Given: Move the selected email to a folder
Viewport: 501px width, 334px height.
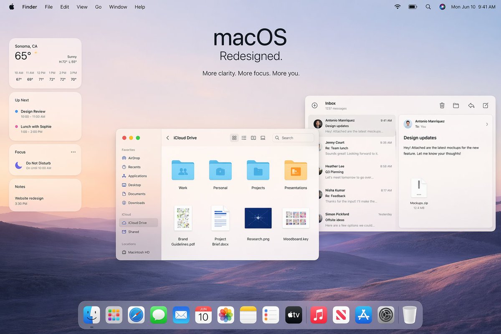Looking at the screenshot, I should (x=456, y=106).
